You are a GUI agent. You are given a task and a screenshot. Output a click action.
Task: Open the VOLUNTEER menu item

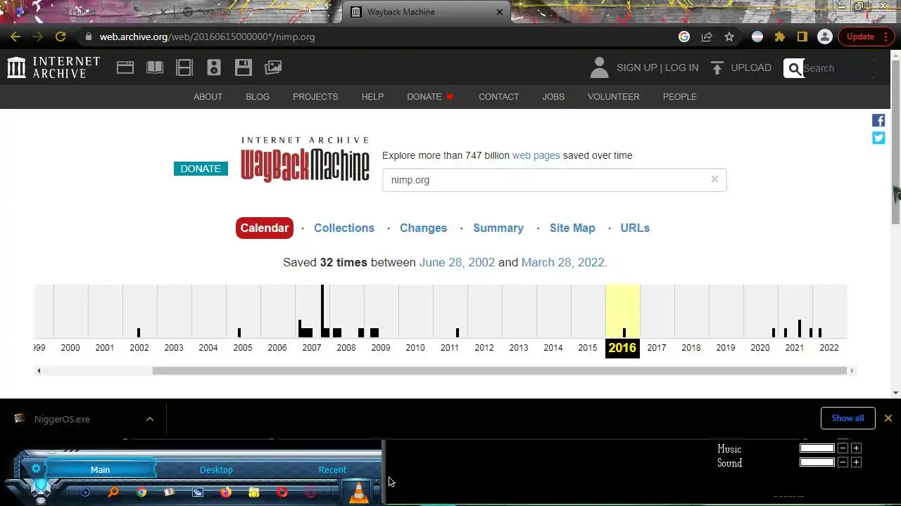(614, 97)
